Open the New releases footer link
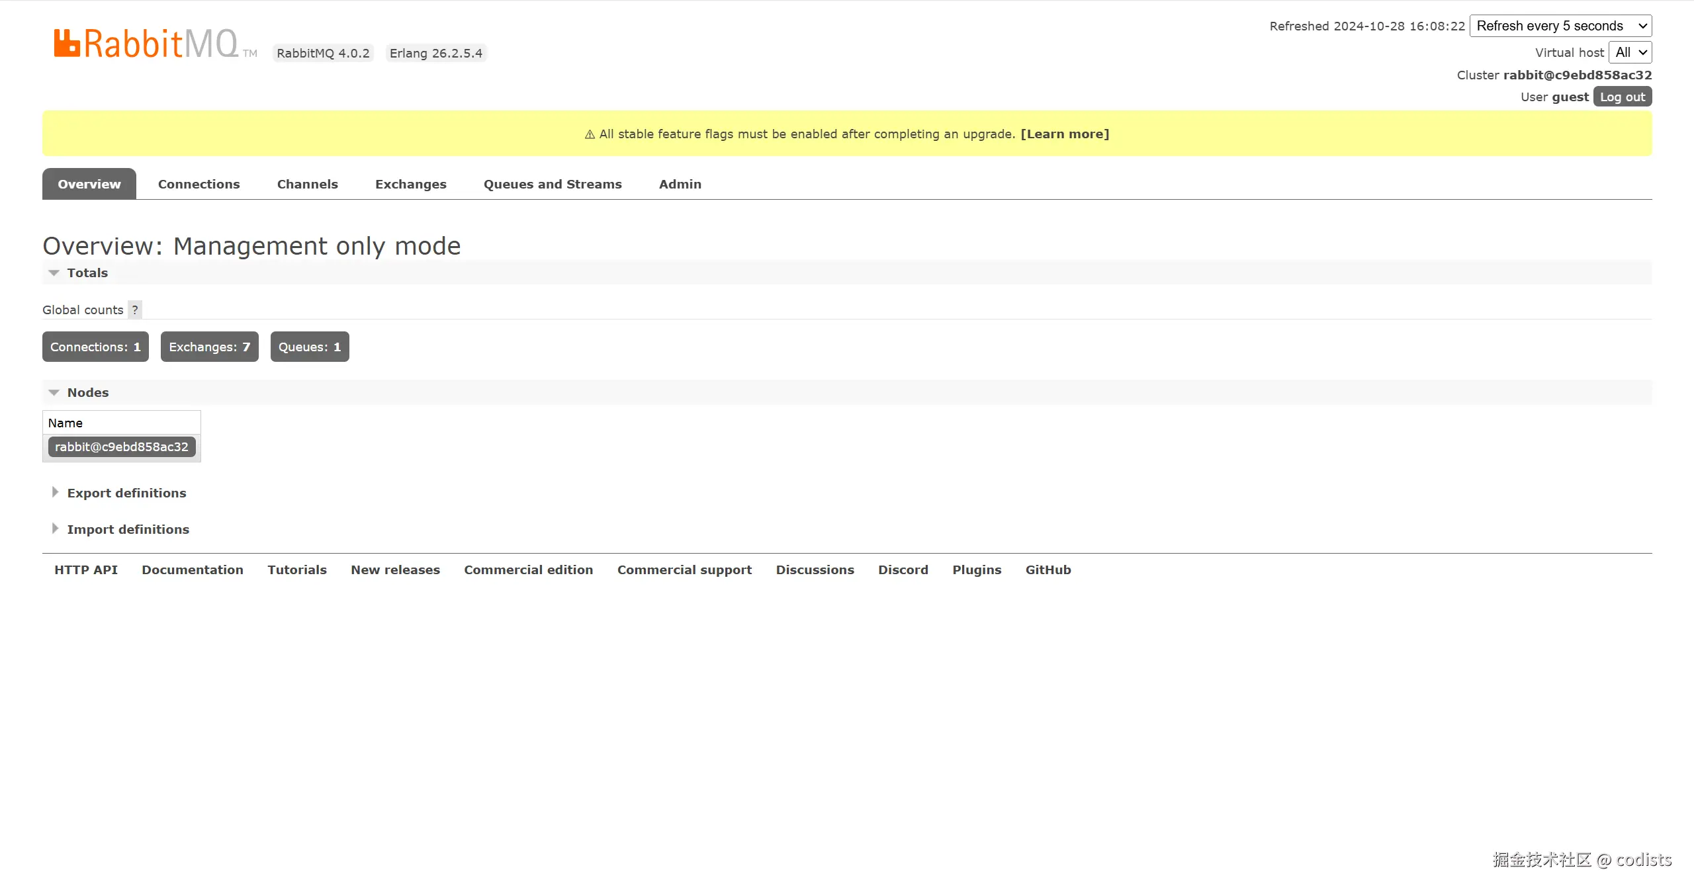 click(x=396, y=570)
